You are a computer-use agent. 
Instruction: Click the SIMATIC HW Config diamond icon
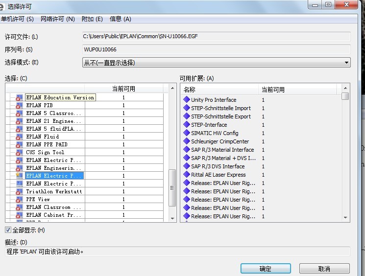point(187,133)
